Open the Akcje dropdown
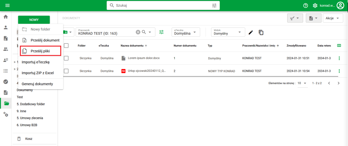The width and height of the screenshot is (348, 146). click(x=333, y=18)
